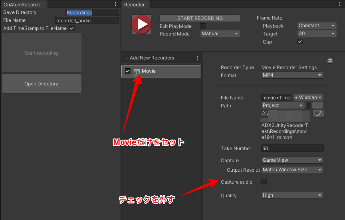Click the START RECORDING button

tap(200, 18)
